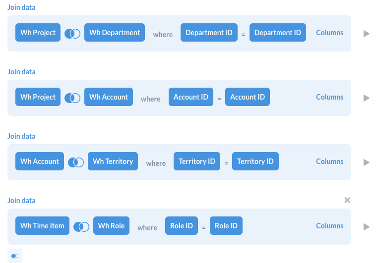Viewport: 377px width, 263px height.
Task: Select the Wh Account right-table button in second join
Action: (x=109, y=97)
